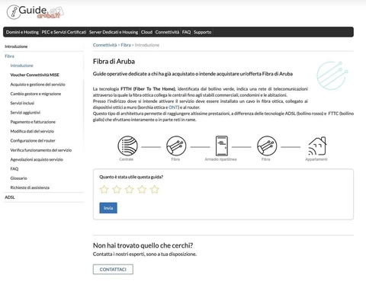This screenshot has height=285, width=366.
Task: Rate the guide three stars
Action: tap(130, 189)
